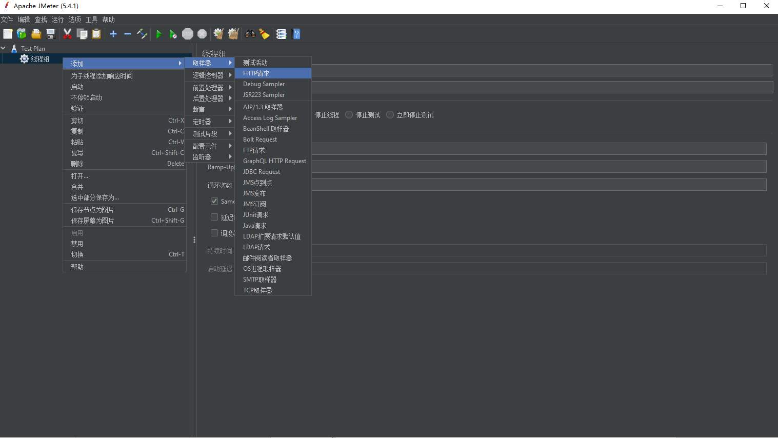Choose HTTP请求 from sampler list
Screen dimensions: 778x438
pyautogui.click(x=273, y=73)
